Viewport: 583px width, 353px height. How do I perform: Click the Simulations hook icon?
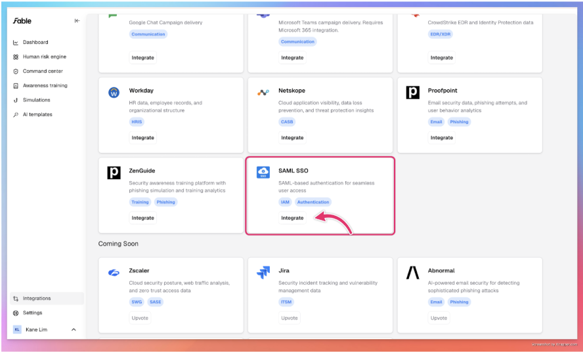(x=16, y=100)
